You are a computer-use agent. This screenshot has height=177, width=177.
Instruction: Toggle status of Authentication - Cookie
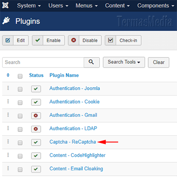coord(36,102)
